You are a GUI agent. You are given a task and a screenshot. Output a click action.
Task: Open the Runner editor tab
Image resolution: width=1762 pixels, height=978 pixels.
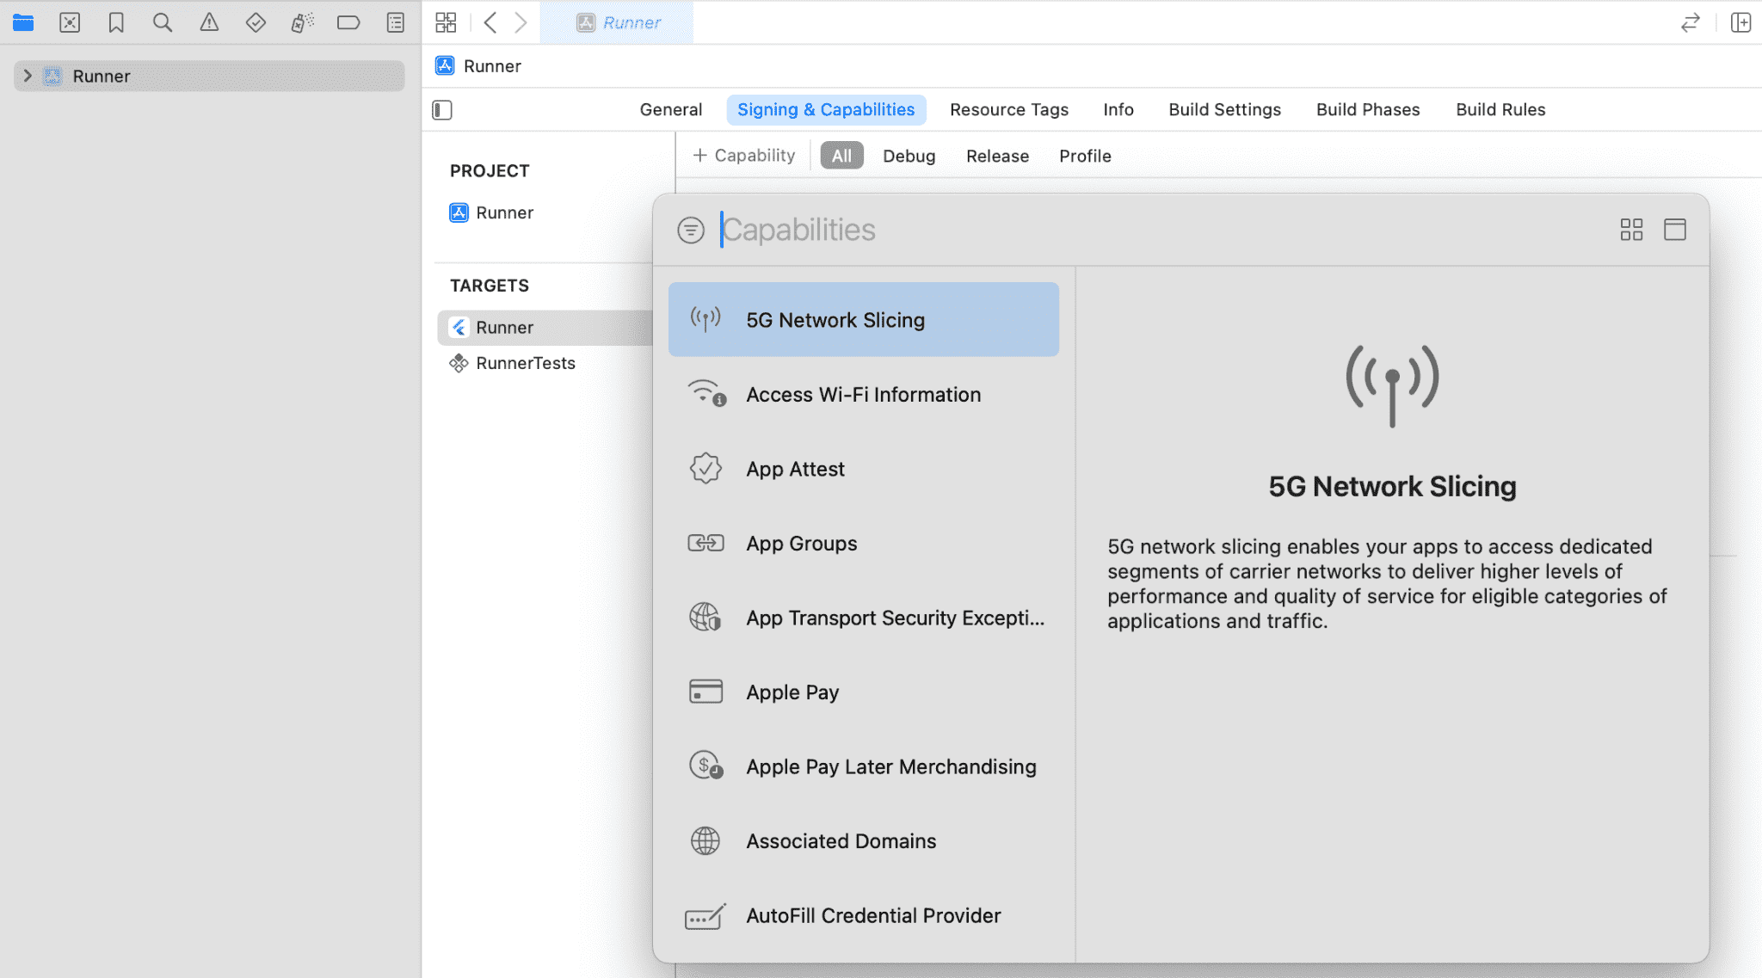(x=619, y=22)
